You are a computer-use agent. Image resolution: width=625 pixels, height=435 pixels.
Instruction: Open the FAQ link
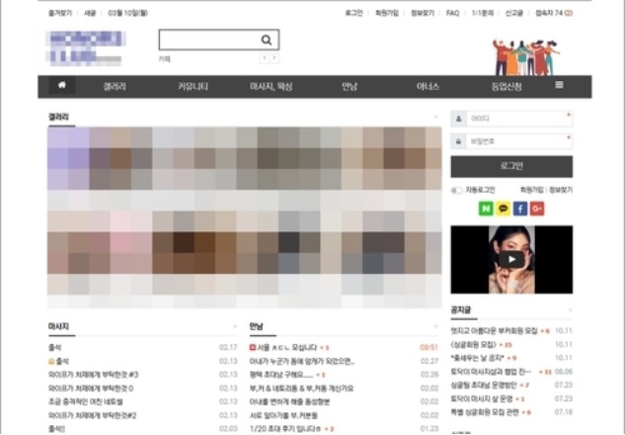click(x=453, y=13)
